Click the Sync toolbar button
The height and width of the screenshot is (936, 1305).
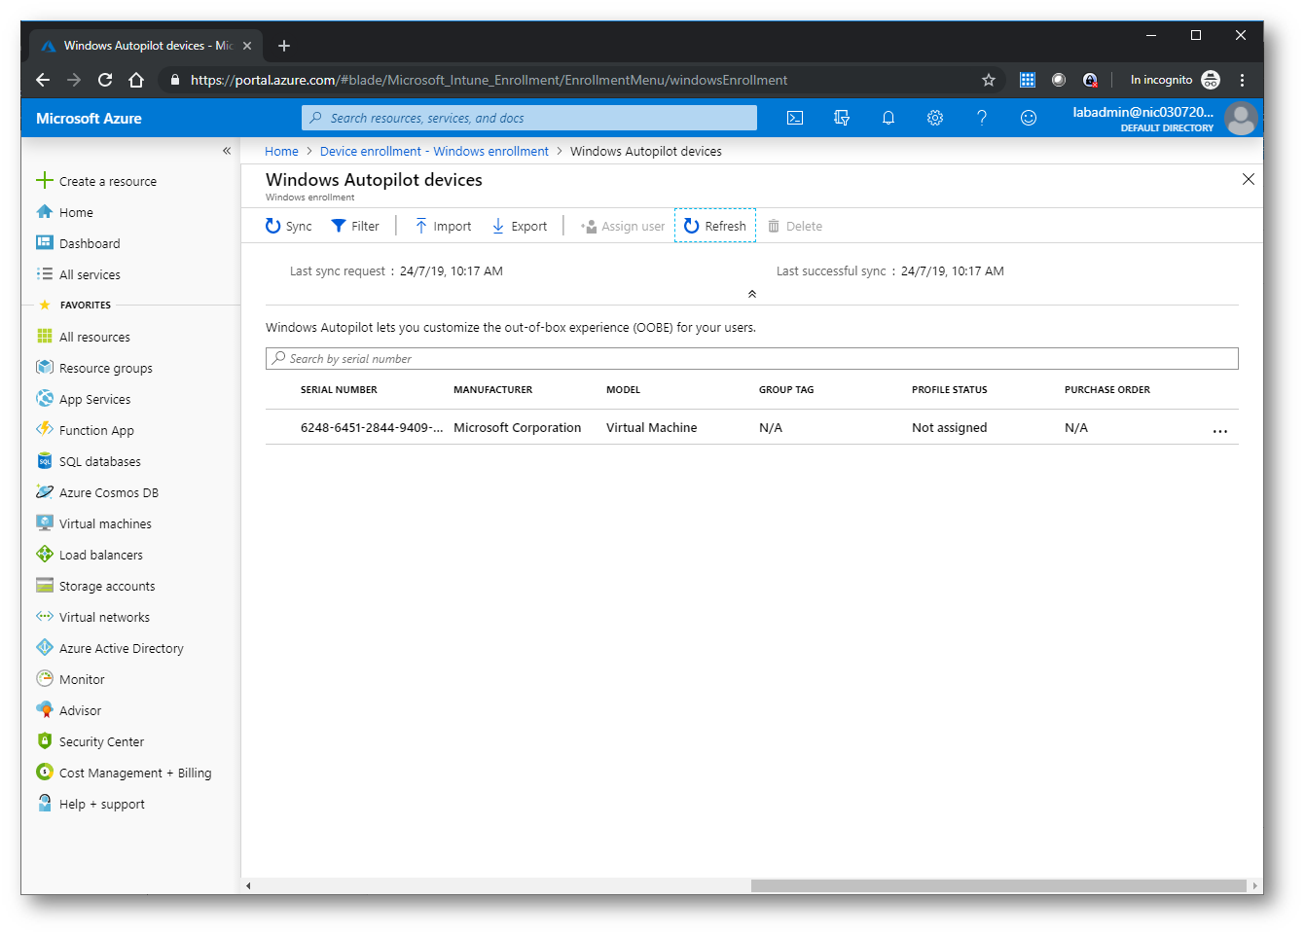[289, 226]
